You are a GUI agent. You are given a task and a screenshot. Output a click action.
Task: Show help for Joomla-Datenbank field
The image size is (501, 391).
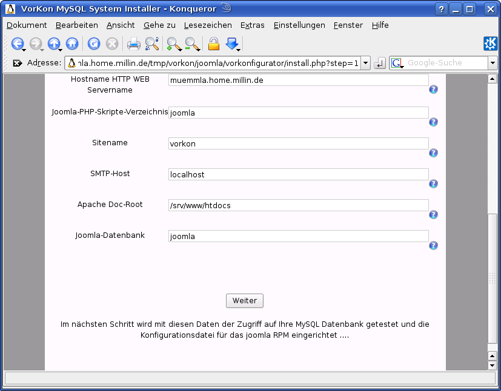pyautogui.click(x=433, y=246)
